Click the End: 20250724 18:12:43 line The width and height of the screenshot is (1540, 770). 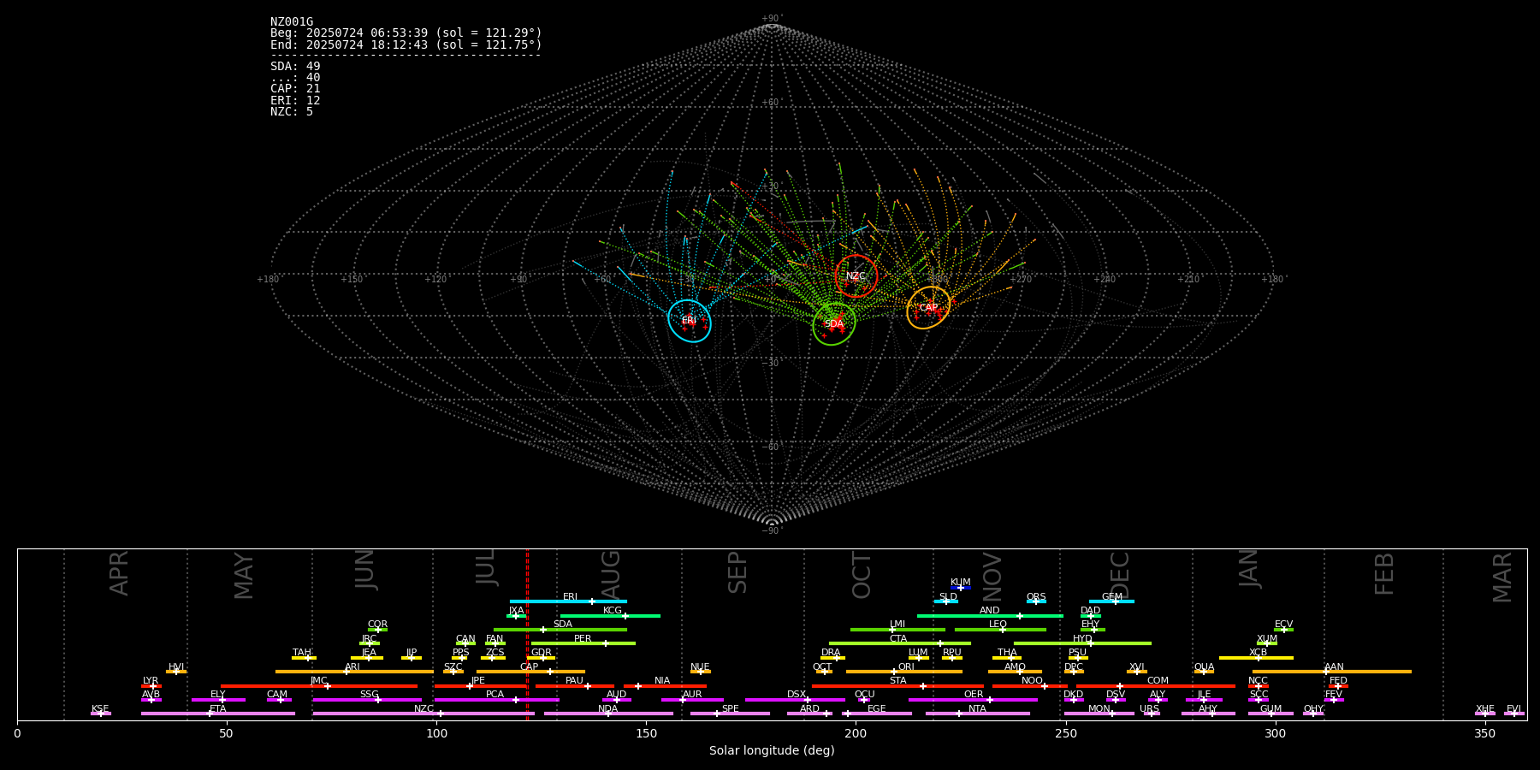pos(406,44)
